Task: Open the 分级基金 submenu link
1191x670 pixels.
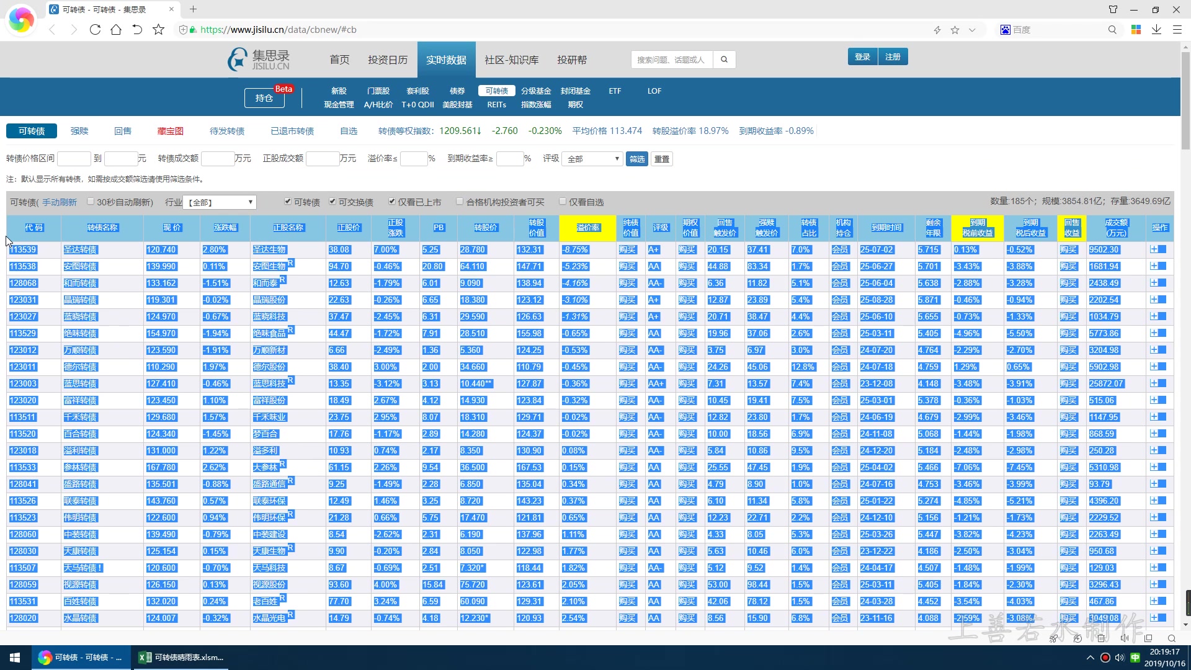Action: 536,91
